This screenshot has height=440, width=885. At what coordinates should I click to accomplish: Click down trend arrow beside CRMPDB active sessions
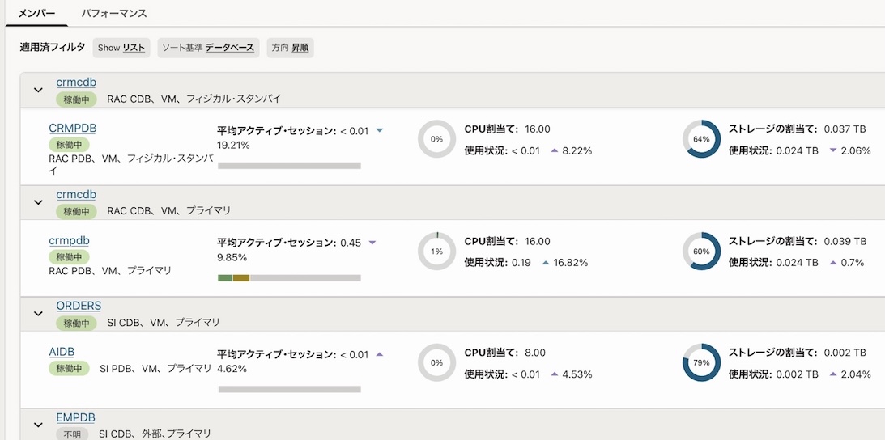pos(379,130)
